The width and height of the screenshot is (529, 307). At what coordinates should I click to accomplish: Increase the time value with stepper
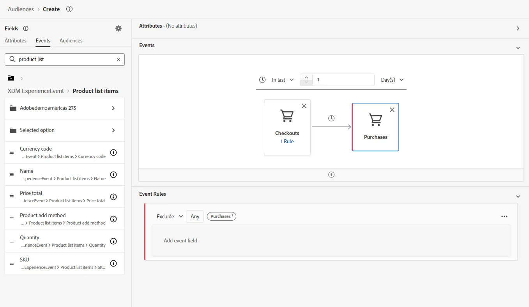point(306,77)
